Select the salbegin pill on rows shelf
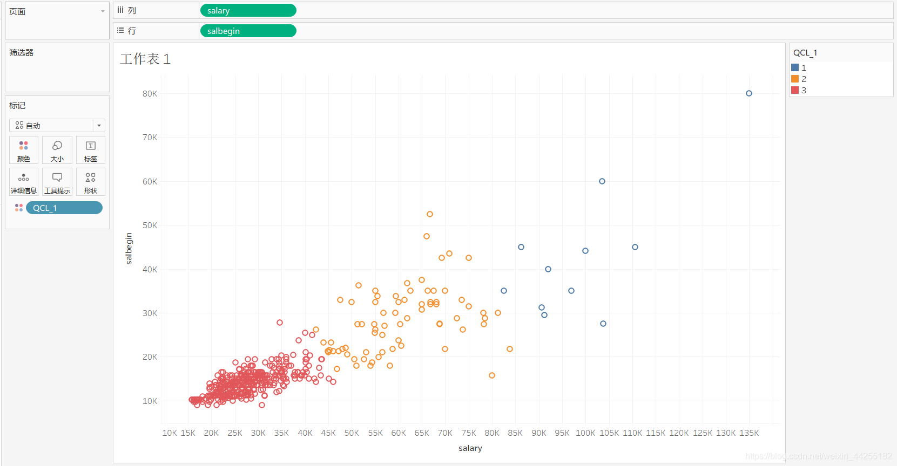This screenshot has width=897, height=466. click(248, 31)
